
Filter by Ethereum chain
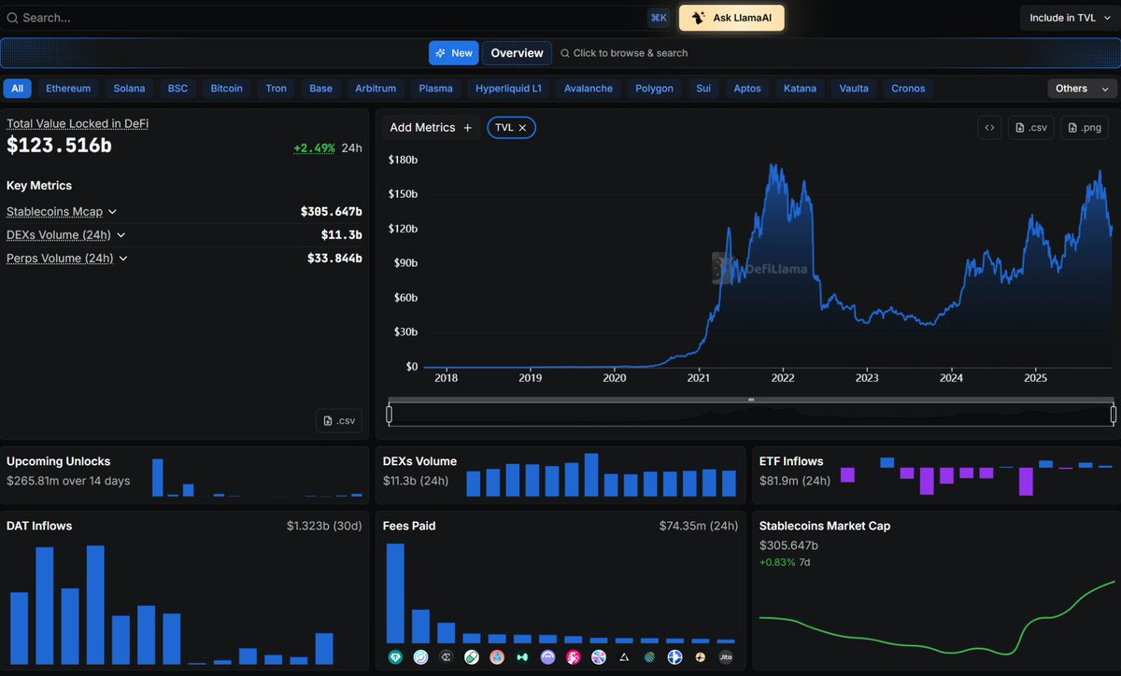click(x=68, y=89)
